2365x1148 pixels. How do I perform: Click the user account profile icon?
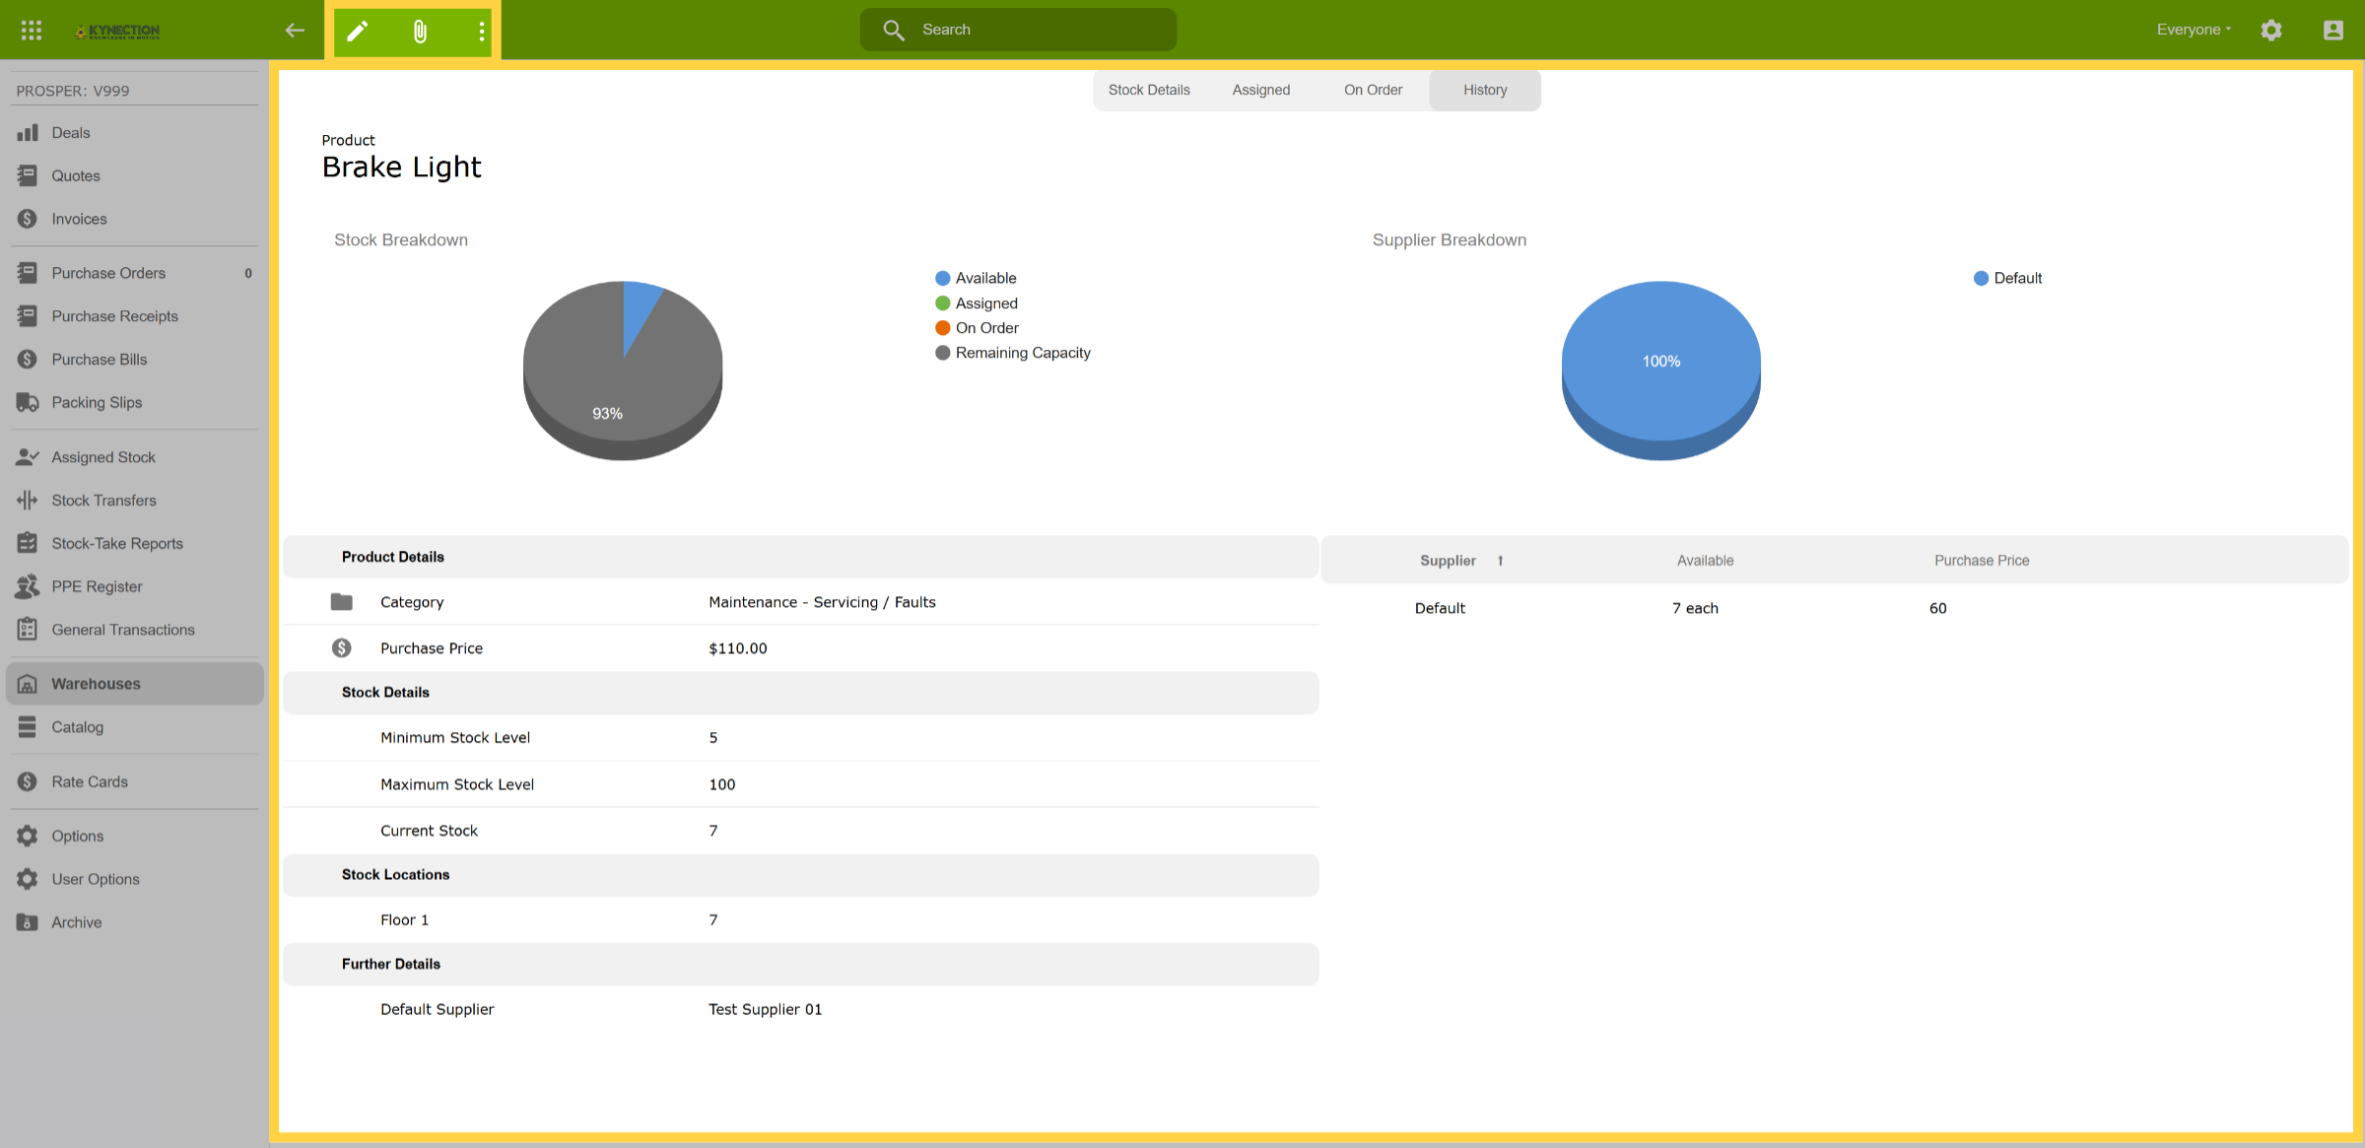tap(2332, 31)
